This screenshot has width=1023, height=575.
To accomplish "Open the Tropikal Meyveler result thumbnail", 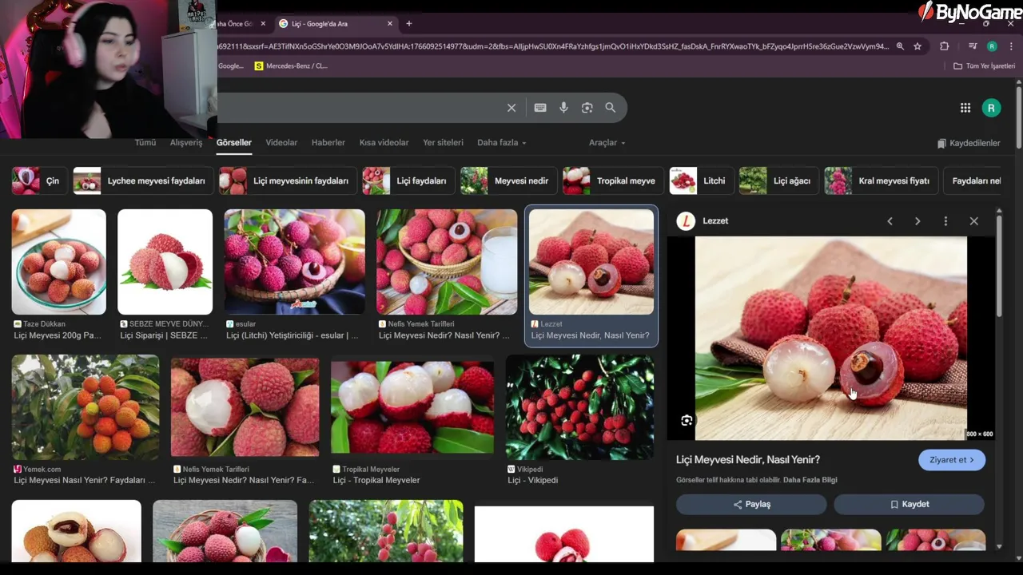I will point(412,407).
